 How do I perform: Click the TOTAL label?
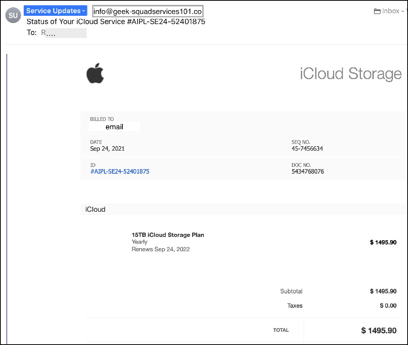tap(281, 330)
